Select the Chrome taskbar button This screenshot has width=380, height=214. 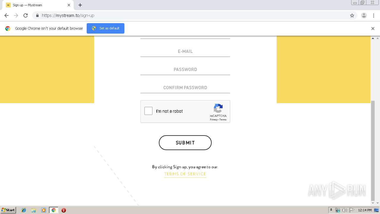coord(53,210)
